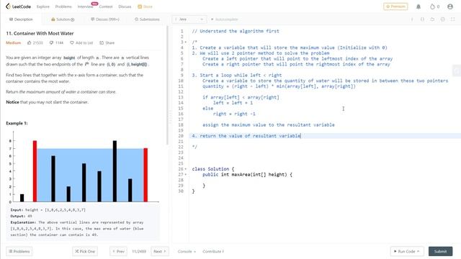This screenshot has width=461, height=259.
Task: Open editor settings gear icon
Action: click(442, 19)
